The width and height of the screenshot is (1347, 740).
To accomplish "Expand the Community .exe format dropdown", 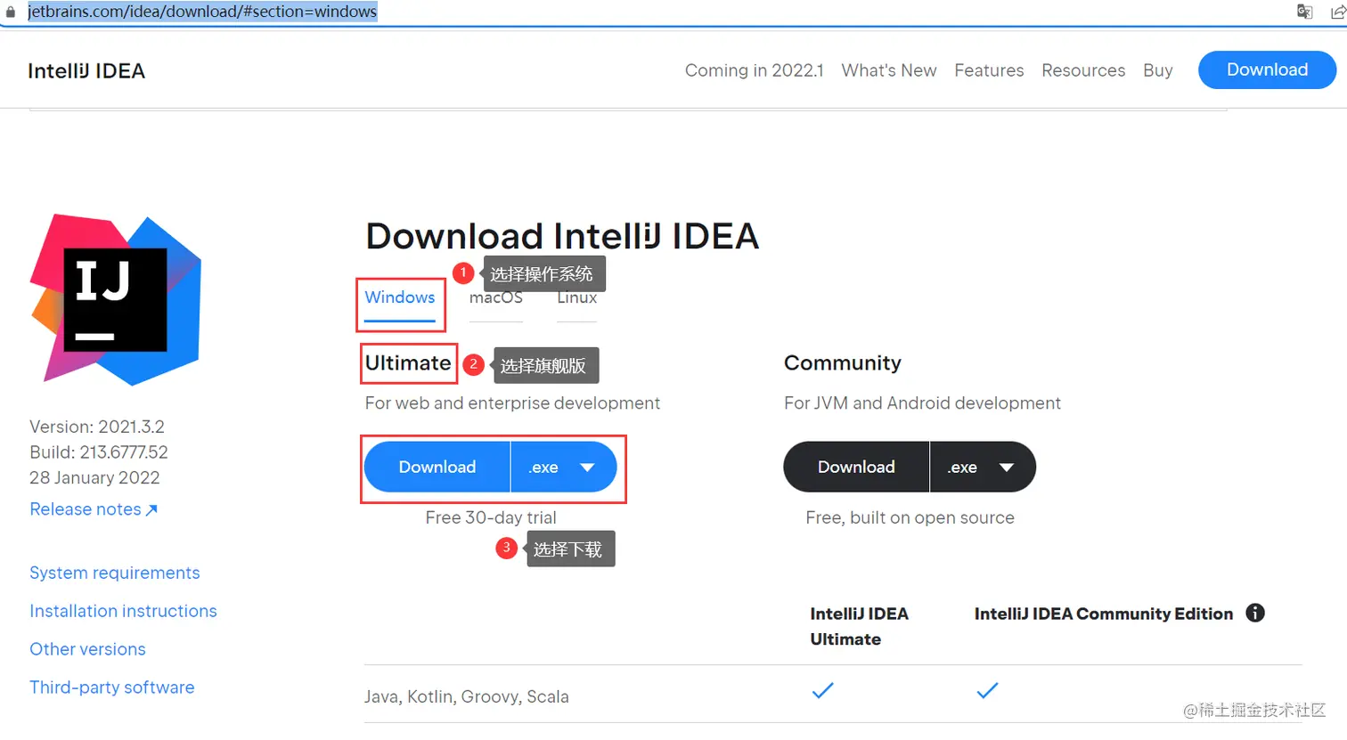I will tap(983, 467).
